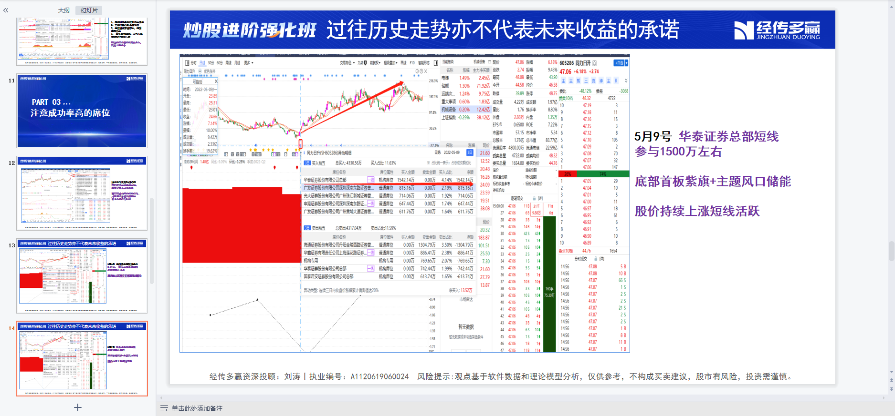The image size is (895, 416).
Task: Go to next slide with the double-down arrow
Action: point(891,389)
